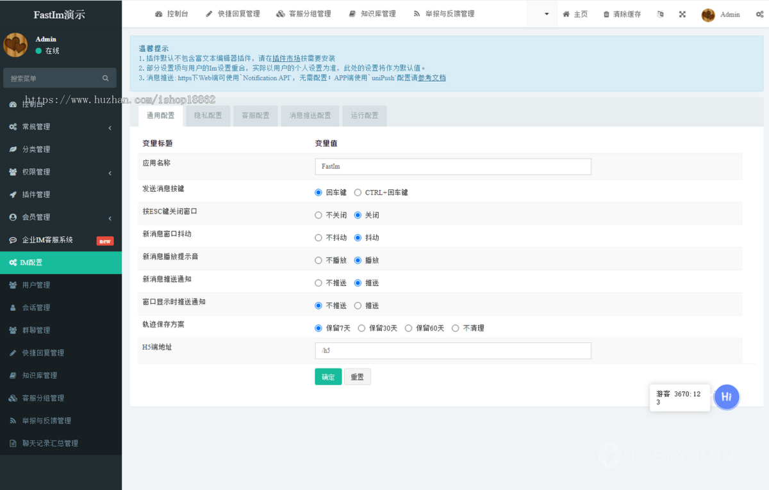
Task: Open the language switch icon beside fullscreen
Action: pos(660,13)
